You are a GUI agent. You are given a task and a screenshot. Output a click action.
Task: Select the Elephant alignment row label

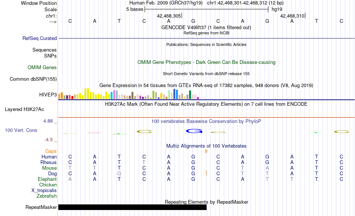(x=47, y=179)
